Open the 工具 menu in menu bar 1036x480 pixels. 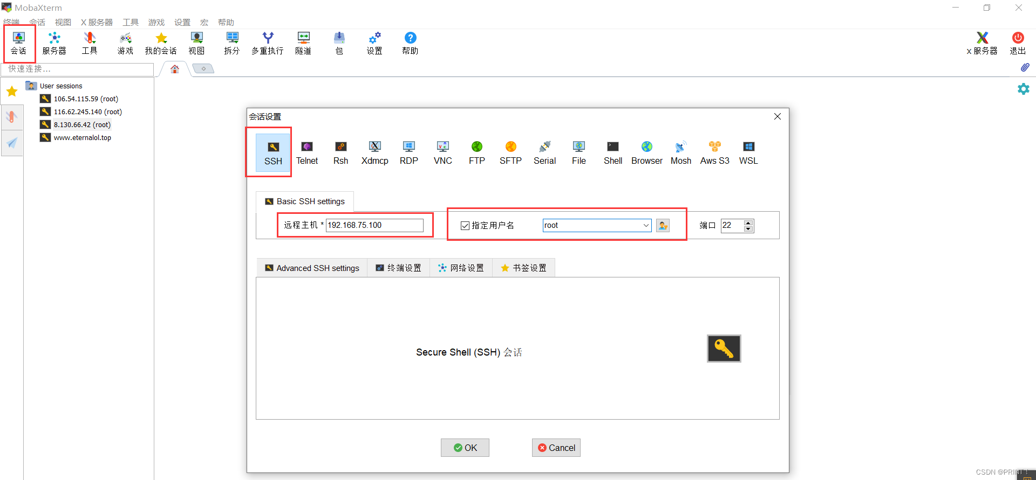[x=131, y=22]
